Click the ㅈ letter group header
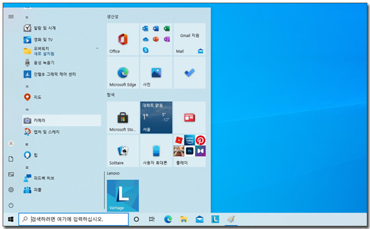Viewport: 370px width, 229px height. tap(27, 87)
